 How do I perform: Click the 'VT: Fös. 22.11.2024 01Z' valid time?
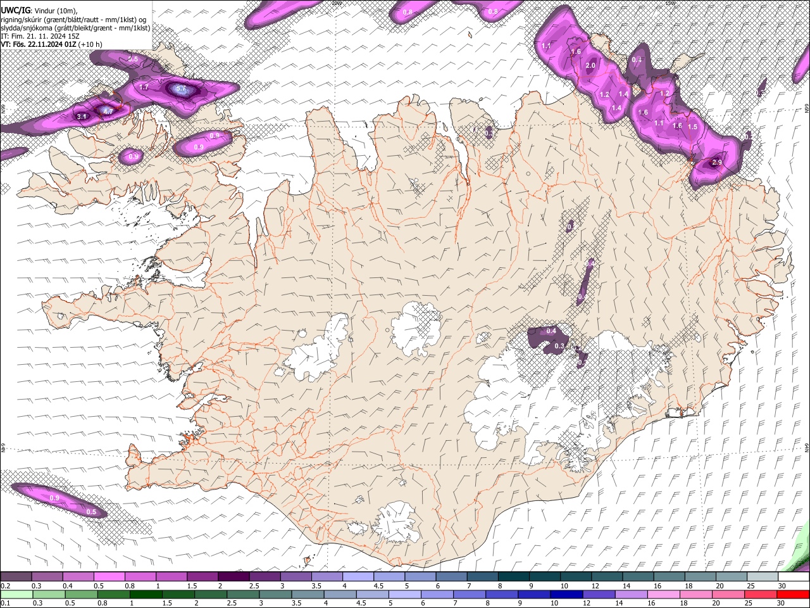pos(39,44)
